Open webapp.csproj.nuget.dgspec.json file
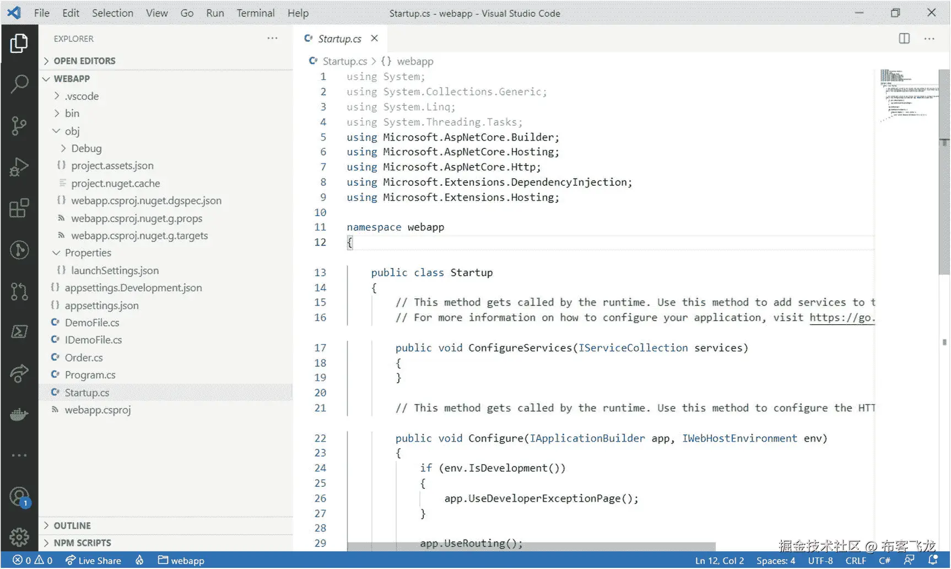 (x=166, y=200)
